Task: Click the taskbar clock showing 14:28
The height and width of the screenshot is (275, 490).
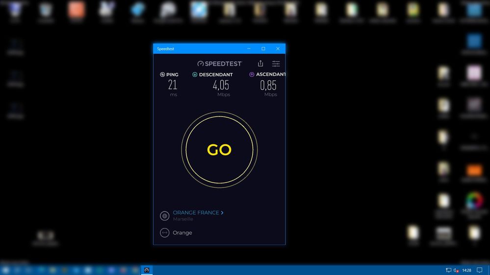Action: tap(466, 270)
